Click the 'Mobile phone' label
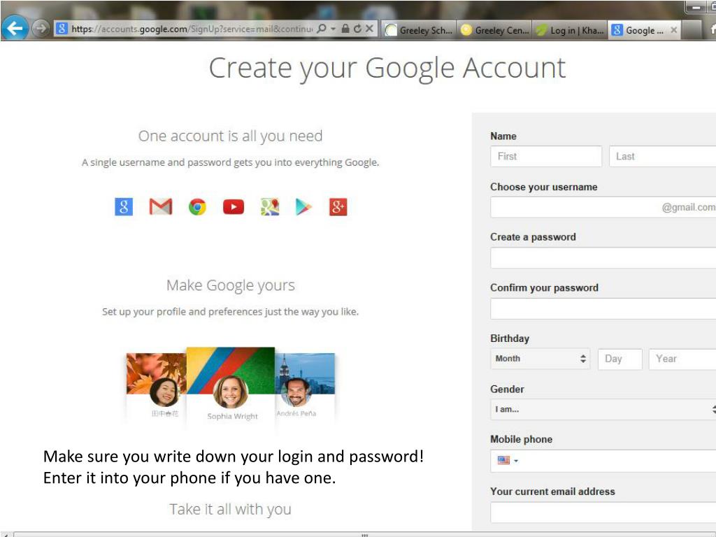The height and width of the screenshot is (537, 716). [522, 439]
